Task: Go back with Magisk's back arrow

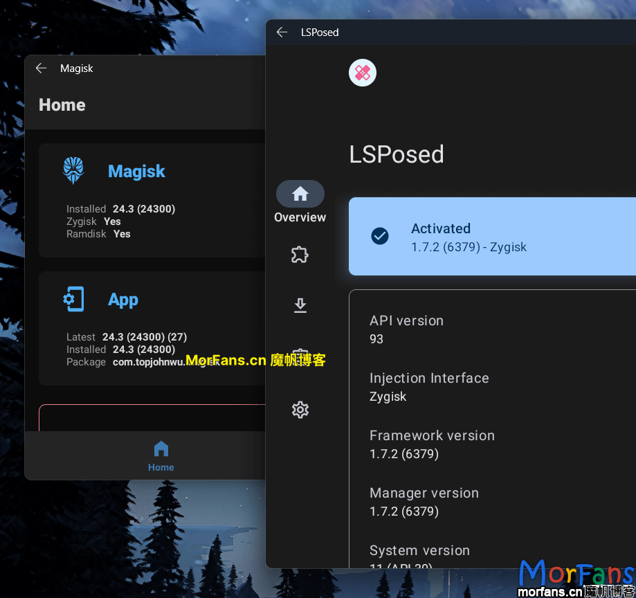Action: pyautogui.click(x=41, y=68)
